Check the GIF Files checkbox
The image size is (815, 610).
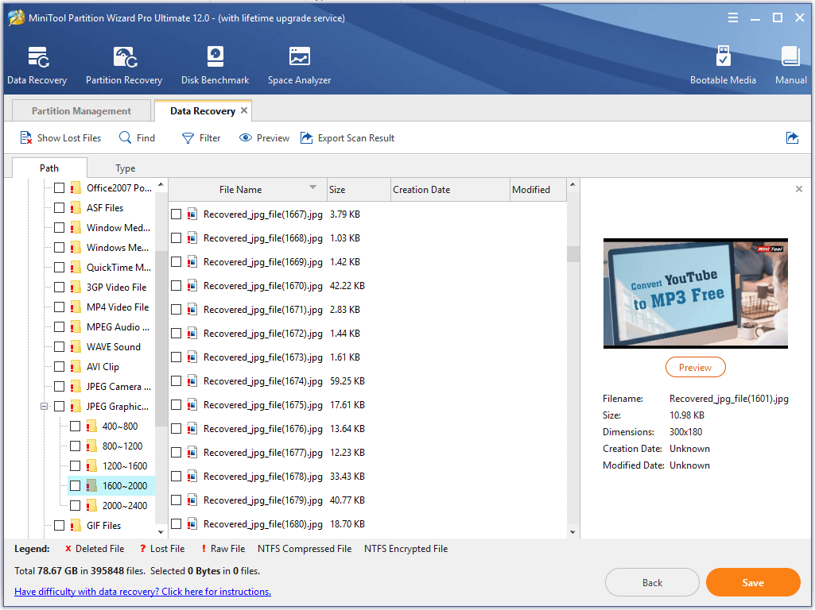[59, 525]
